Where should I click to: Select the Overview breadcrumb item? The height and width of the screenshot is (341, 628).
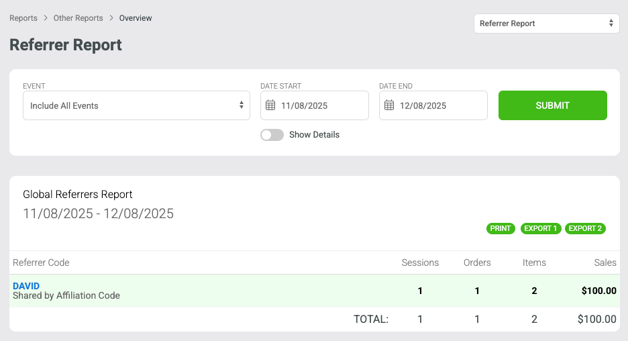click(x=136, y=18)
